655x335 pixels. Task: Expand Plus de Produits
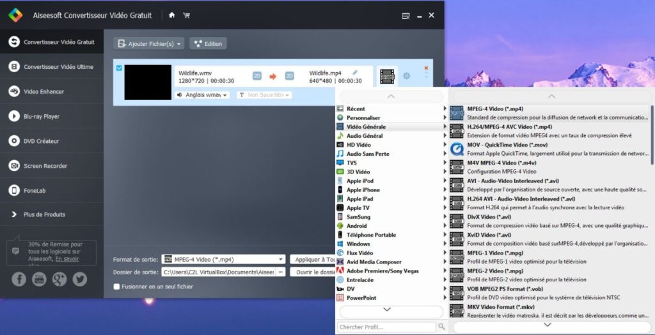click(x=52, y=214)
